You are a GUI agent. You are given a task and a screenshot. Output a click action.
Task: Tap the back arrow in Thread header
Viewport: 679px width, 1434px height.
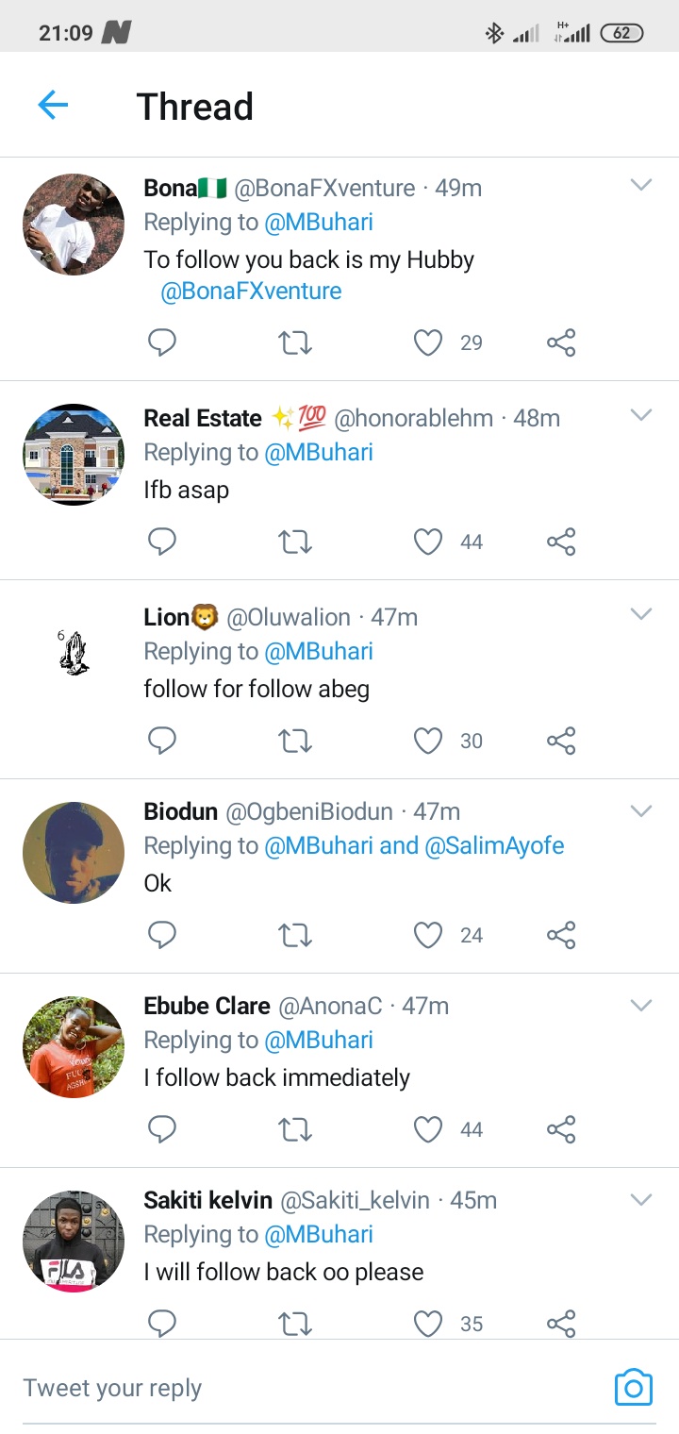point(53,105)
